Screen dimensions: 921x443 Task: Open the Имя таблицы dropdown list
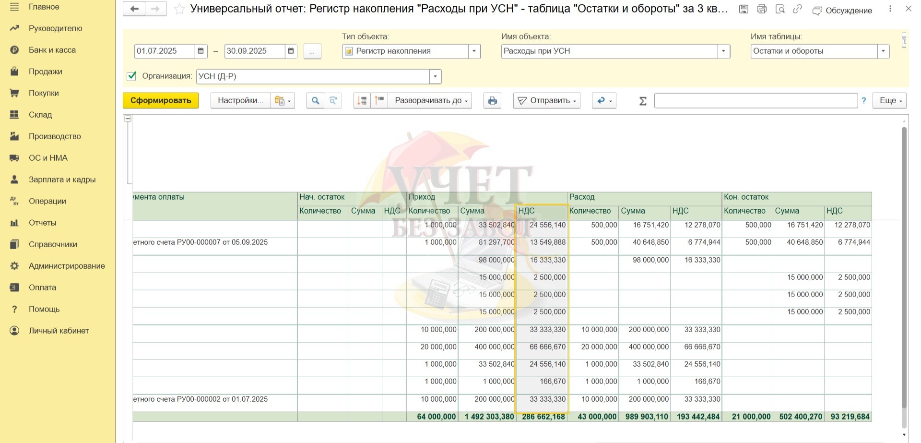click(883, 51)
